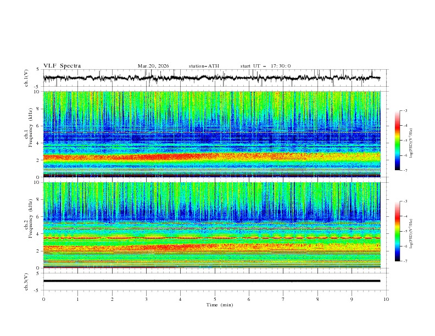
Task: Click the "2" label on the time axis
Action: click(112, 299)
